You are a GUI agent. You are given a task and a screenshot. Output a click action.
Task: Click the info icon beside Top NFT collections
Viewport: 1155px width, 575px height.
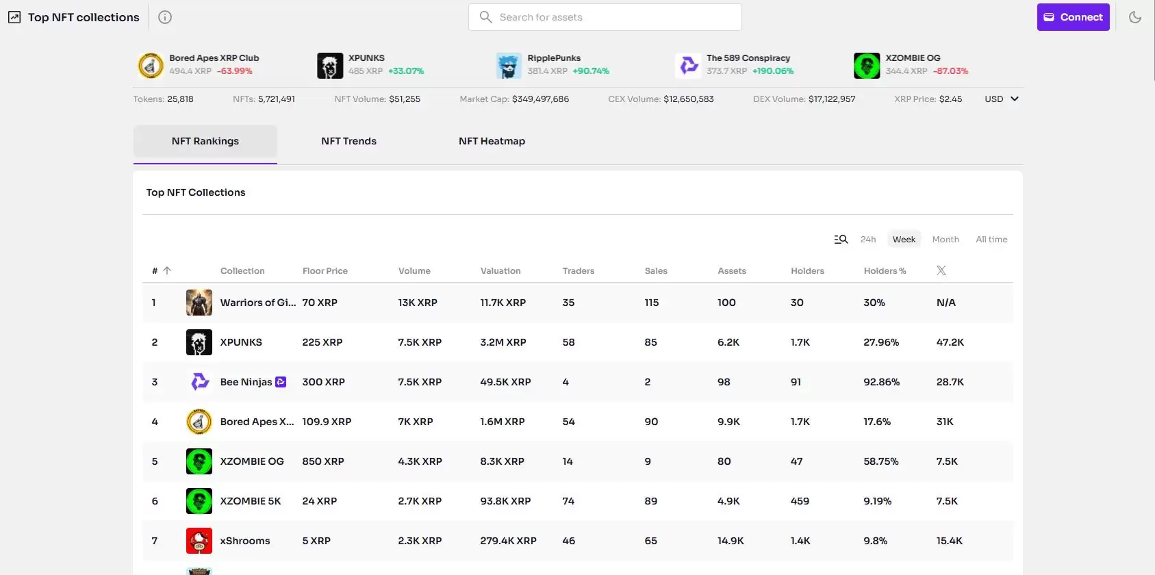tap(165, 17)
